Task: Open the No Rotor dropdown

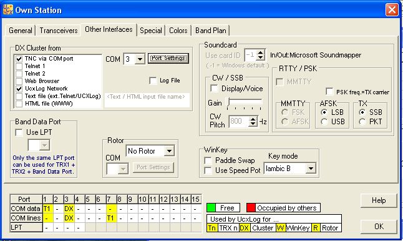Action: [x=170, y=151]
